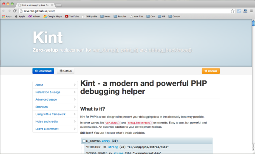Open a new browser tab
The width and height of the screenshot is (255, 154).
coord(58,5)
